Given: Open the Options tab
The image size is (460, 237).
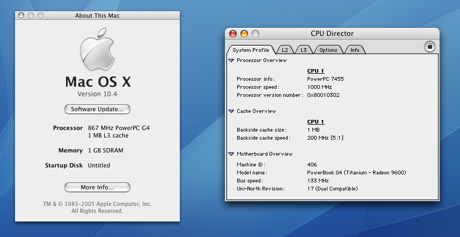Looking at the screenshot, I should click(328, 50).
